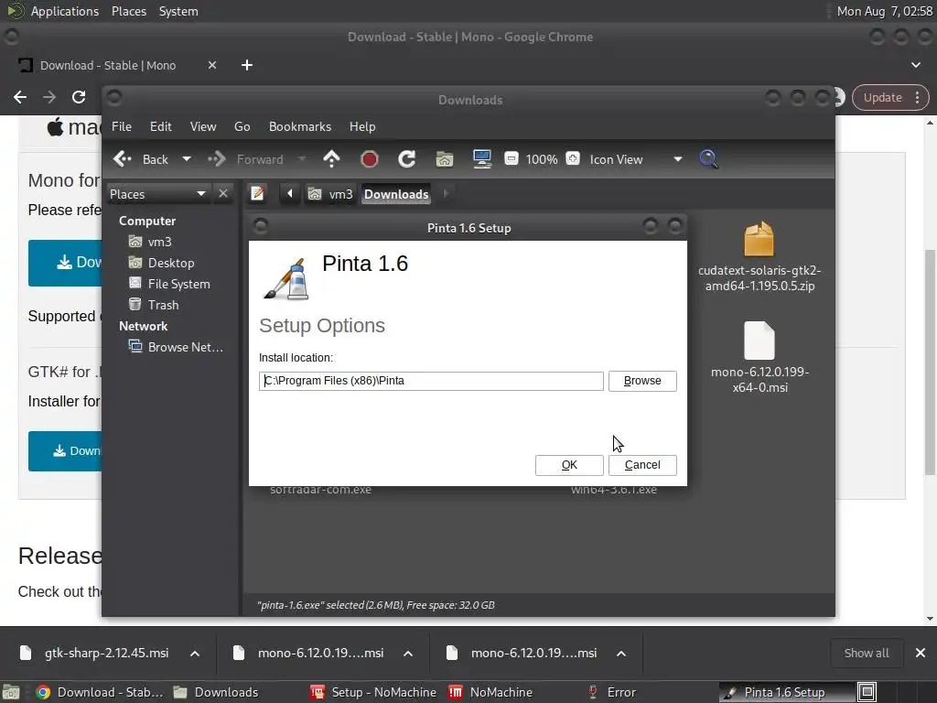Open the Places sidebar selector dropdown
Image resolution: width=937 pixels, height=703 pixels.
click(x=158, y=194)
